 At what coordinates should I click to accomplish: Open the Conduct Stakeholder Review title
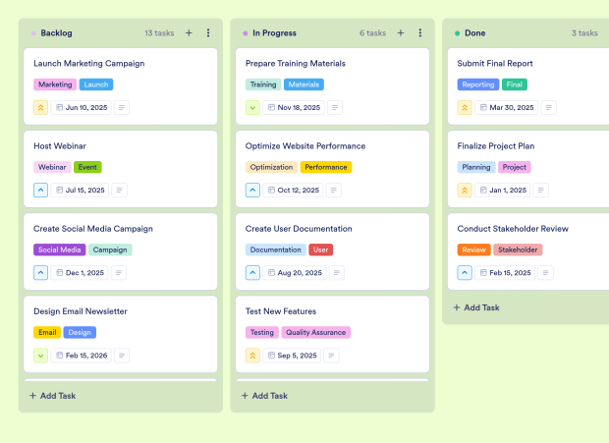513,229
